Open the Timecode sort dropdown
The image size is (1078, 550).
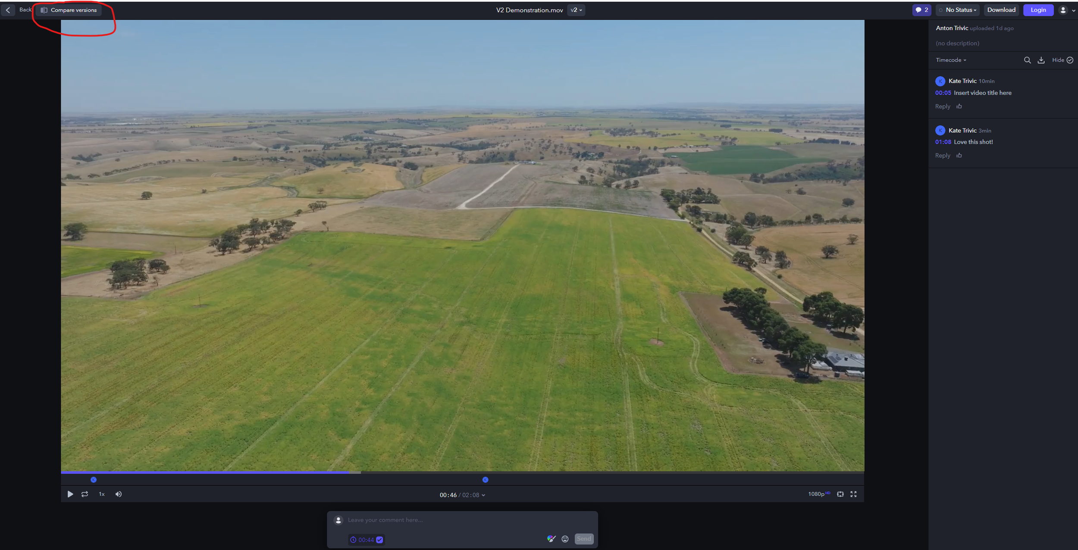pos(951,60)
